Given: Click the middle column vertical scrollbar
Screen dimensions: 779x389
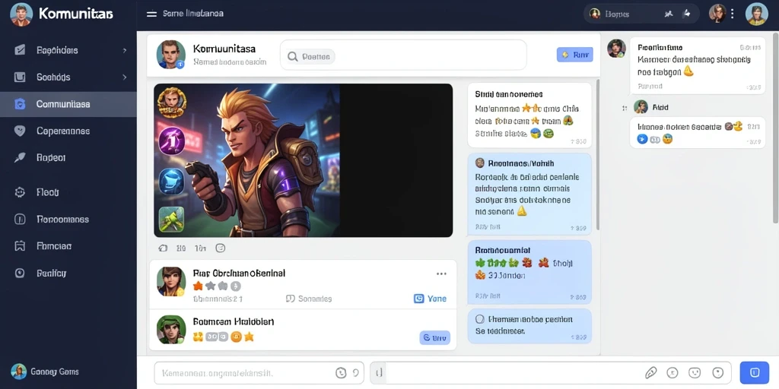Looking at the screenshot, I should click(598, 155).
